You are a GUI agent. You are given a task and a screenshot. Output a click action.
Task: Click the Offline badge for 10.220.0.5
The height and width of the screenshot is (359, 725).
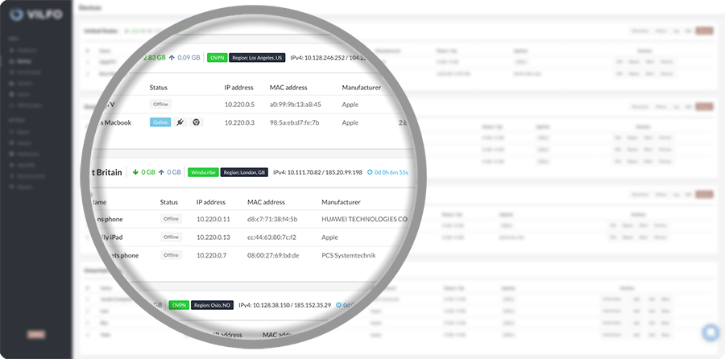tap(161, 105)
